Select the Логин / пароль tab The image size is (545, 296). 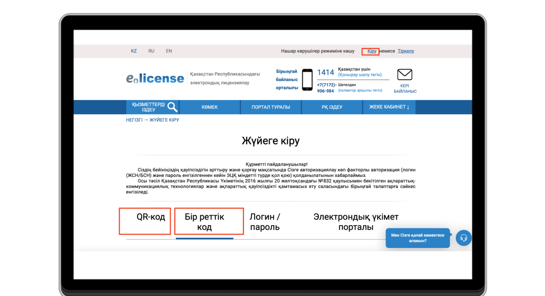265,222
